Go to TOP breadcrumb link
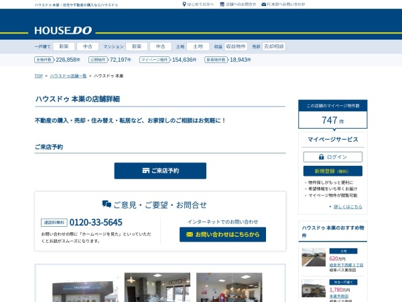Screen dimensions: 402x302 coord(39,76)
